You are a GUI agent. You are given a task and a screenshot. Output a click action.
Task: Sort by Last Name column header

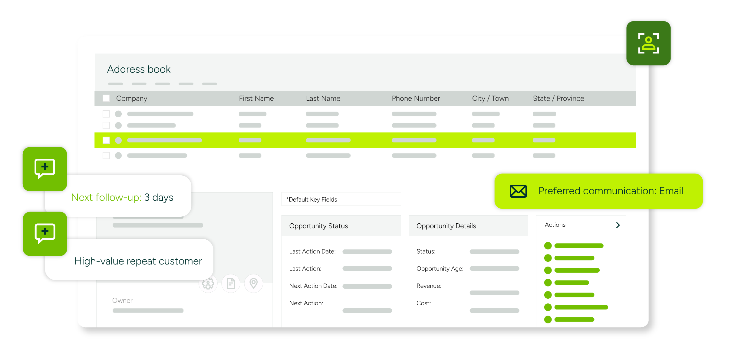tap(323, 98)
